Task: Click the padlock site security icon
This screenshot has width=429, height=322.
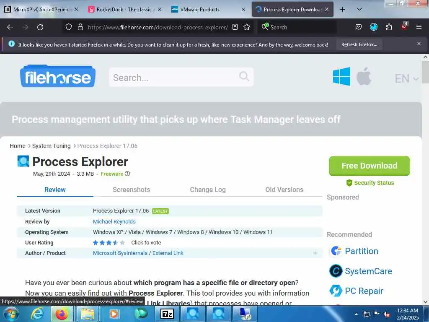Action: click(x=80, y=27)
